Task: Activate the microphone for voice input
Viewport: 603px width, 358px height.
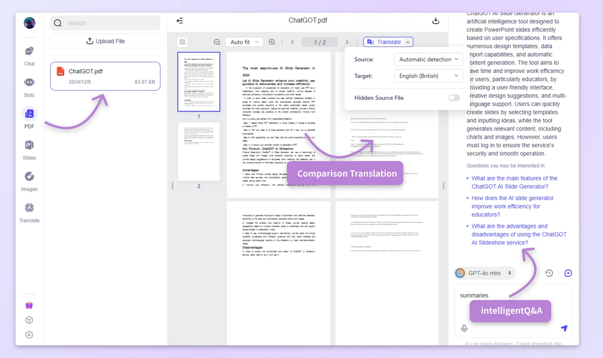Action: 464,328
